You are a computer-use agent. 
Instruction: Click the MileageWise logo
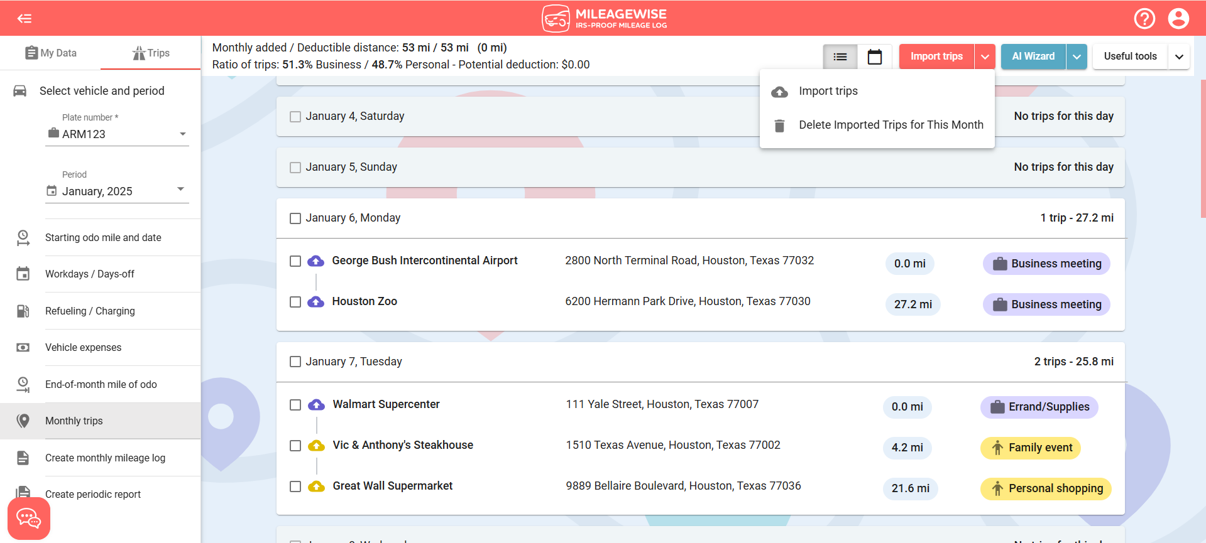pyautogui.click(x=605, y=18)
